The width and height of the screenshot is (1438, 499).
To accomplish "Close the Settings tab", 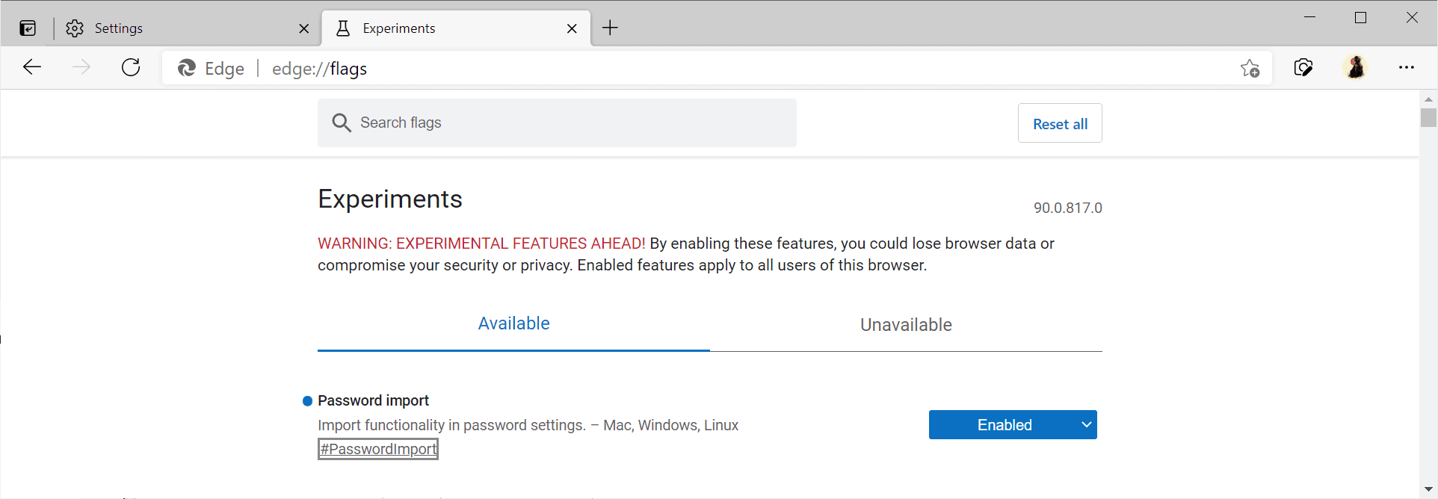I will coord(303,28).
